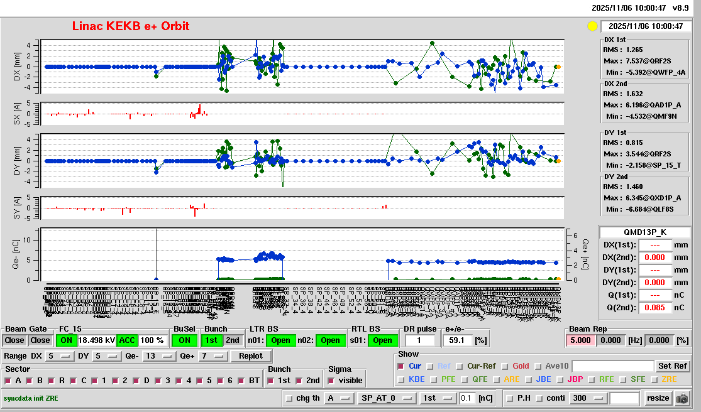Screen dimensions: 701x412
Task: Click the Set Ref button
Action: 673,366
